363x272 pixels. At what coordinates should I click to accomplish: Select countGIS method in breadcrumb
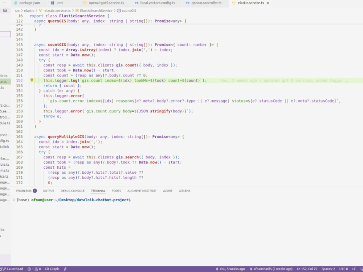tap(129, 11)
